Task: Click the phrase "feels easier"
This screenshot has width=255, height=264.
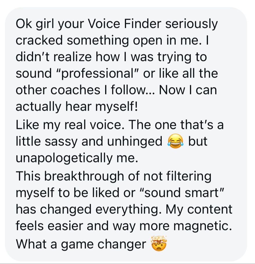Action: click(x=49, y=226)
